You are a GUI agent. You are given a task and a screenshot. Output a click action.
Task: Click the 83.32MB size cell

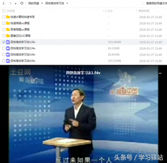114,48
